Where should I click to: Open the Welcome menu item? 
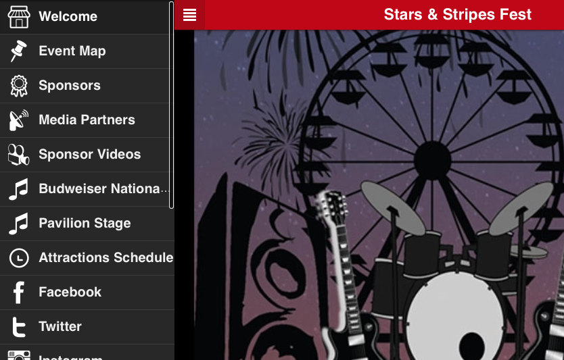pyautogui.click(x=87, y=17)
